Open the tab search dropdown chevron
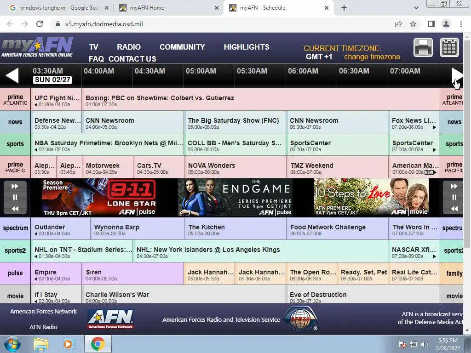 (x=416, y=8)
